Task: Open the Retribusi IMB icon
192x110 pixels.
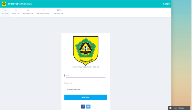Action: point(28,10)
